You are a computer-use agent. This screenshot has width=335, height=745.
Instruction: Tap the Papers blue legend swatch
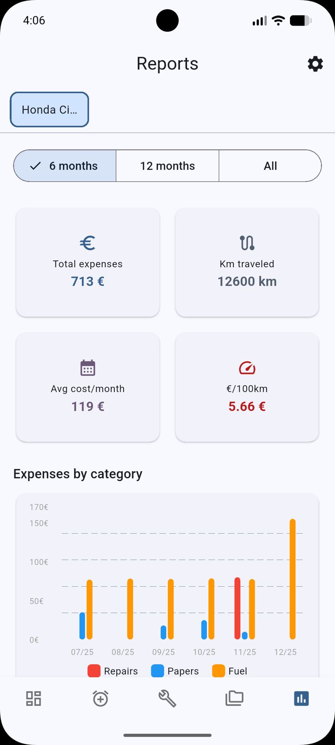point(158,671)
